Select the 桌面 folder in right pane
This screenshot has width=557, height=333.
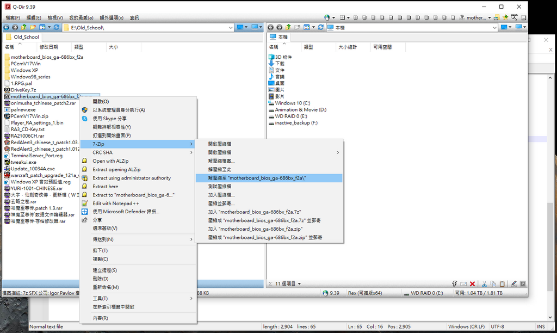pos(276,83)
